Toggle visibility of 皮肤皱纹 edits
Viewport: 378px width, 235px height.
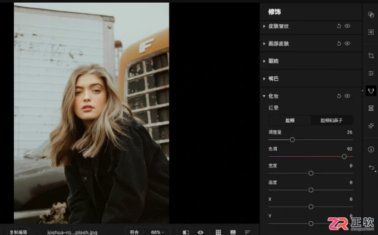tap(347, 26)
